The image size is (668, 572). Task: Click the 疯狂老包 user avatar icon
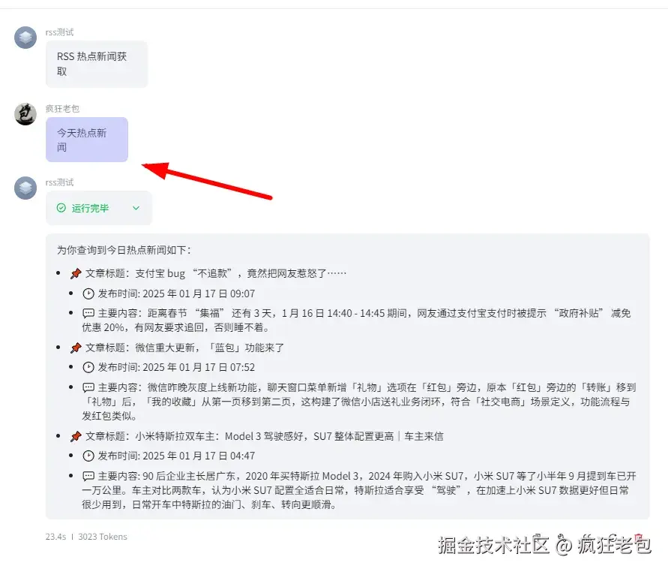coord(25,115)
